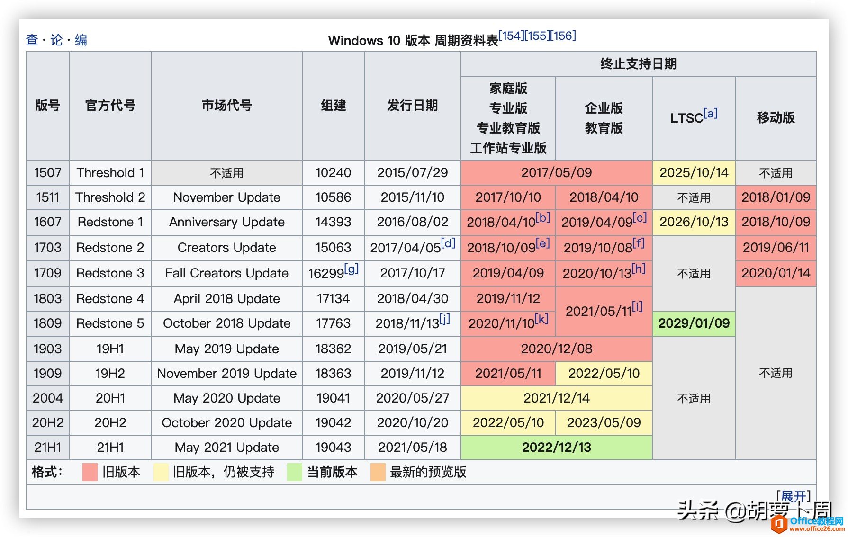
Task: Click the April 2018 Update cell
Action: pyautogui.click(x=227, y=299)
